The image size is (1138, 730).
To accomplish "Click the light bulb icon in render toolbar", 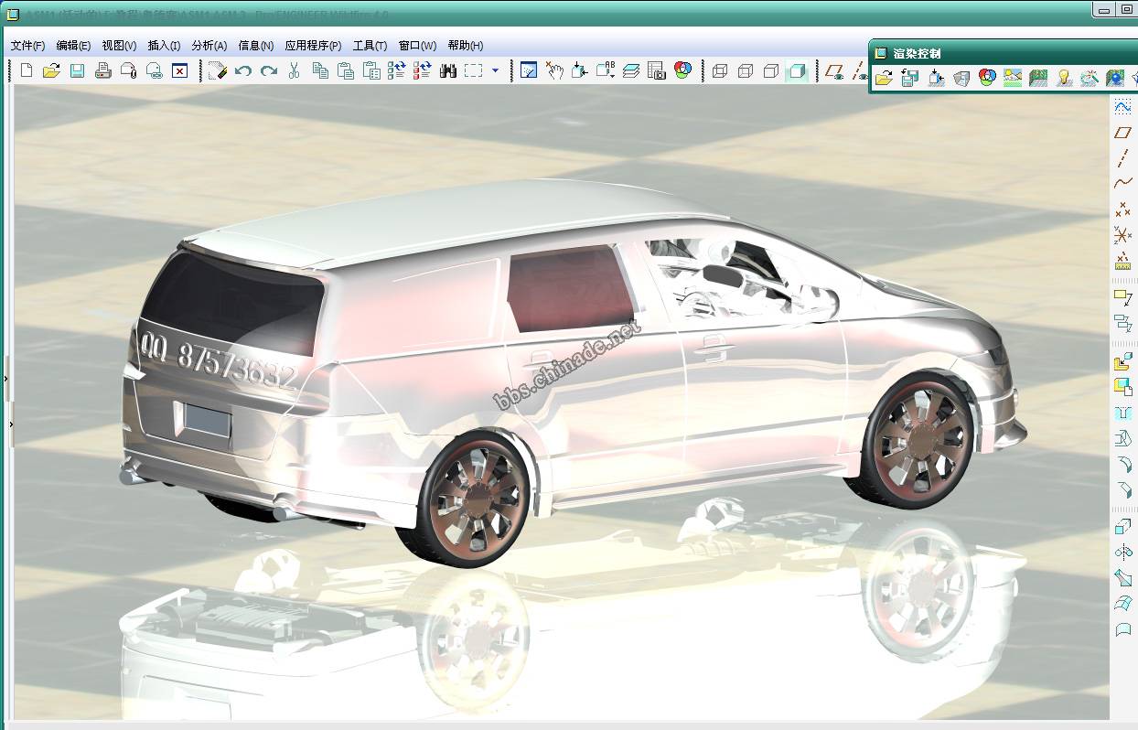I will click(1064, 79).
